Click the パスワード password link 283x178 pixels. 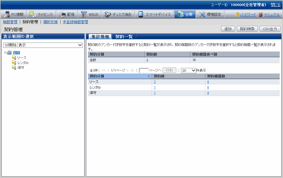(248, 15)
